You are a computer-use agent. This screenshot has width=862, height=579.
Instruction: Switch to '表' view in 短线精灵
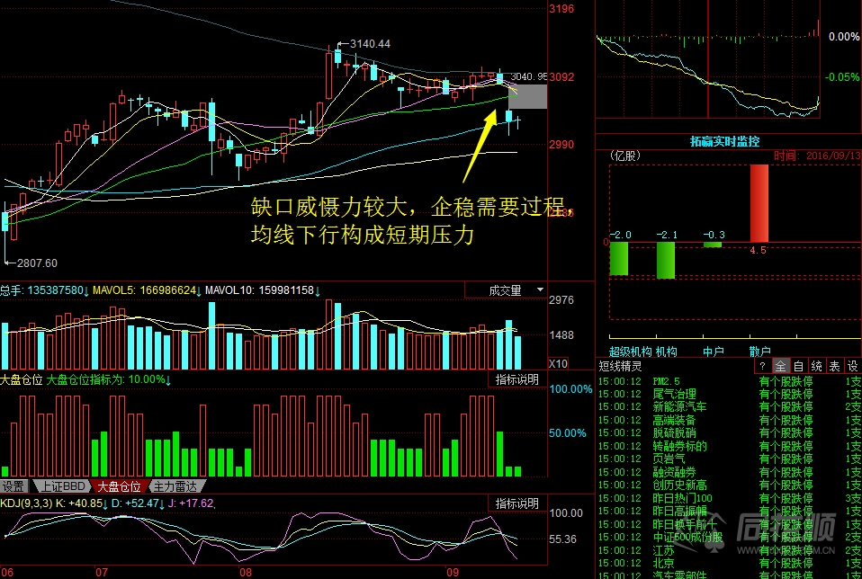click(x=834, y=366)
